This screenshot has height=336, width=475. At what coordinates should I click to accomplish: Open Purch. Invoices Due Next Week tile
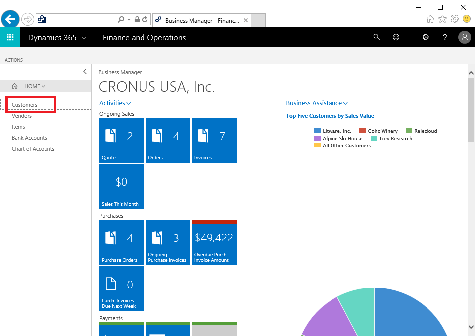[122, 288]
